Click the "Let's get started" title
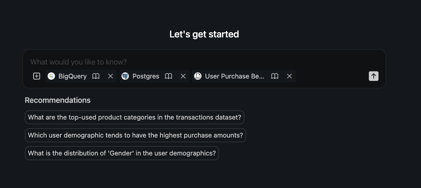Viewport: 421px width, 188px height. pos(204,34)
